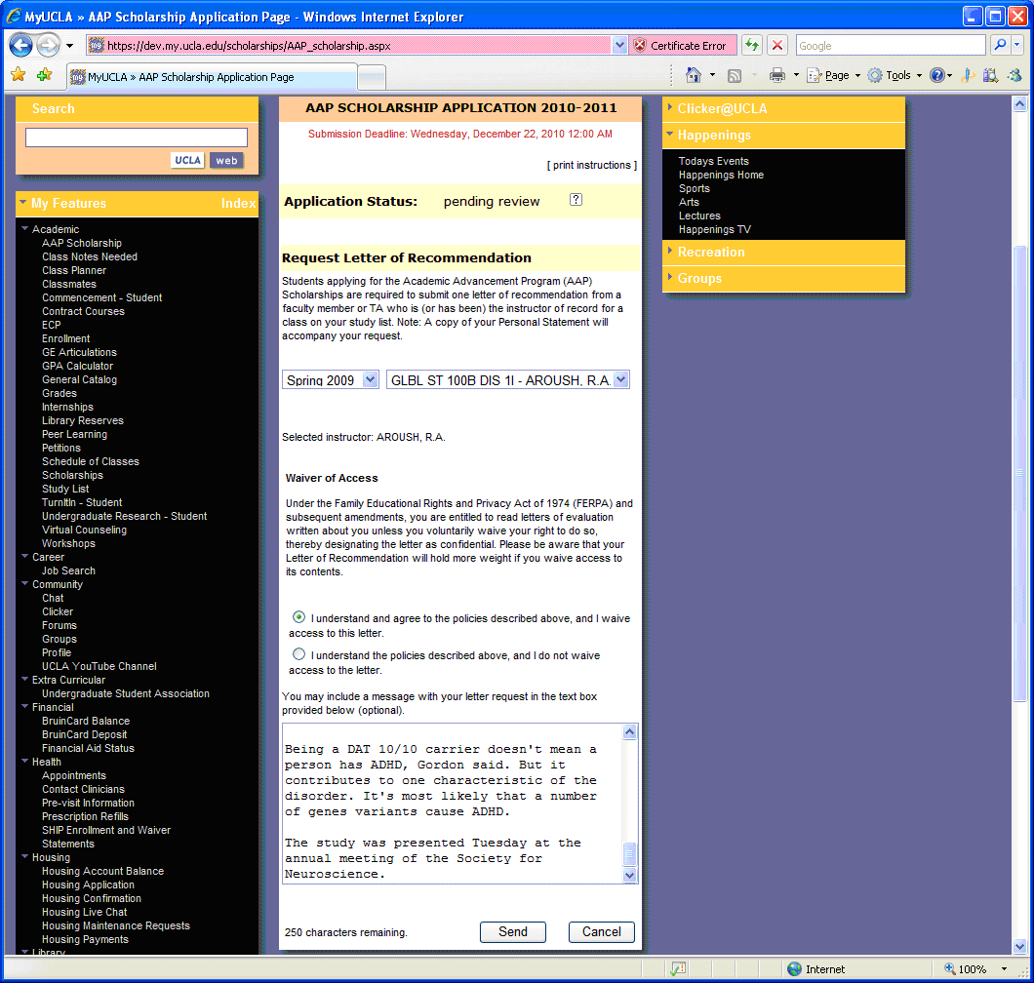Select 'I do not waive access' option
1034x983 pixels.
(298, 654)
